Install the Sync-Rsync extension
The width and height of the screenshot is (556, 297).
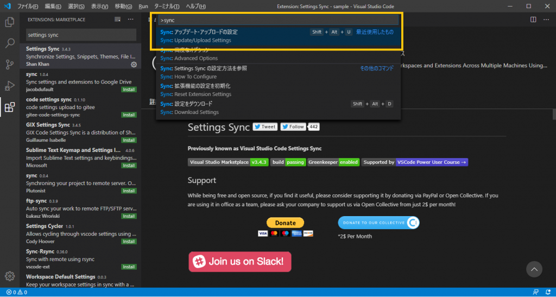pyautogui.click(x=129, y=267)
